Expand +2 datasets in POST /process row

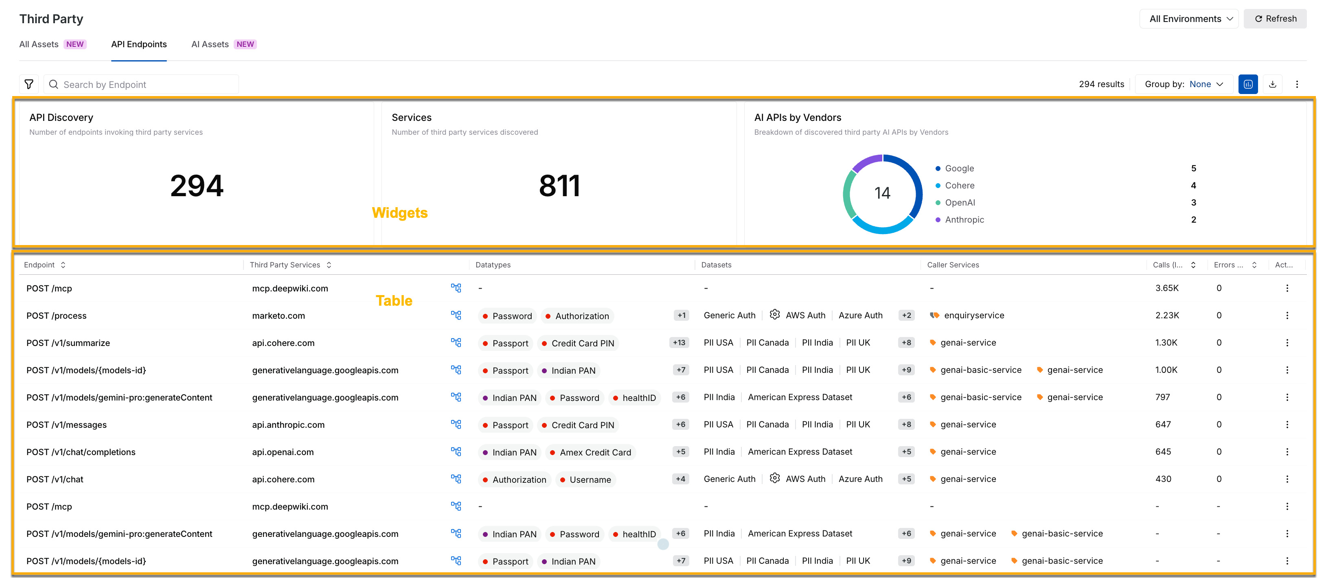906,315
